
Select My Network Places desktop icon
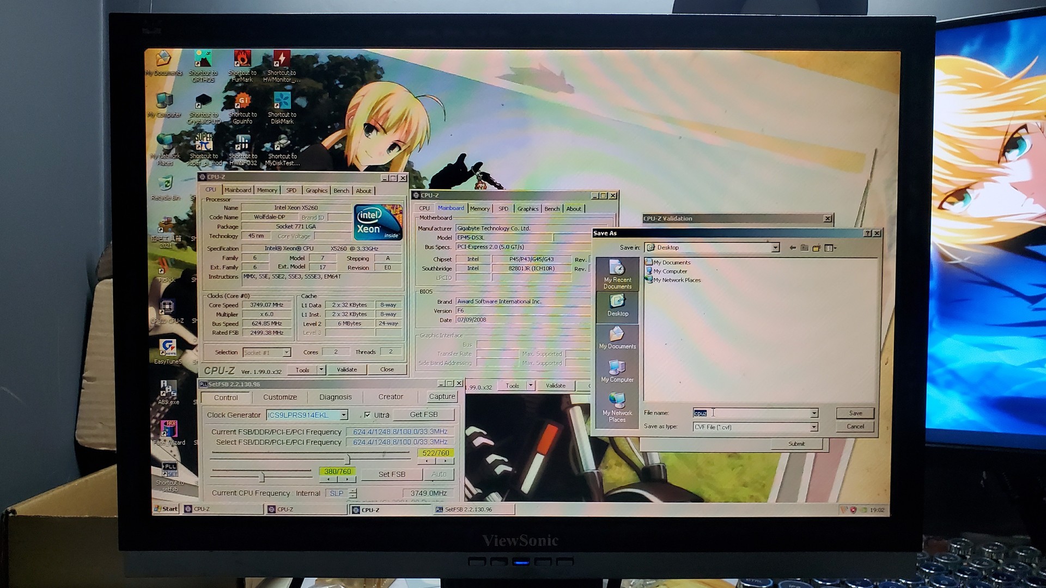click(x=165, y=150)
